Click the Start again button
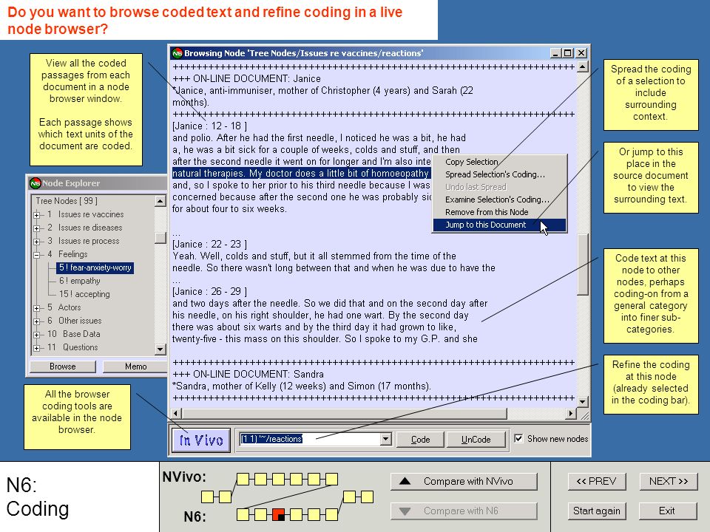 [597, 511]
